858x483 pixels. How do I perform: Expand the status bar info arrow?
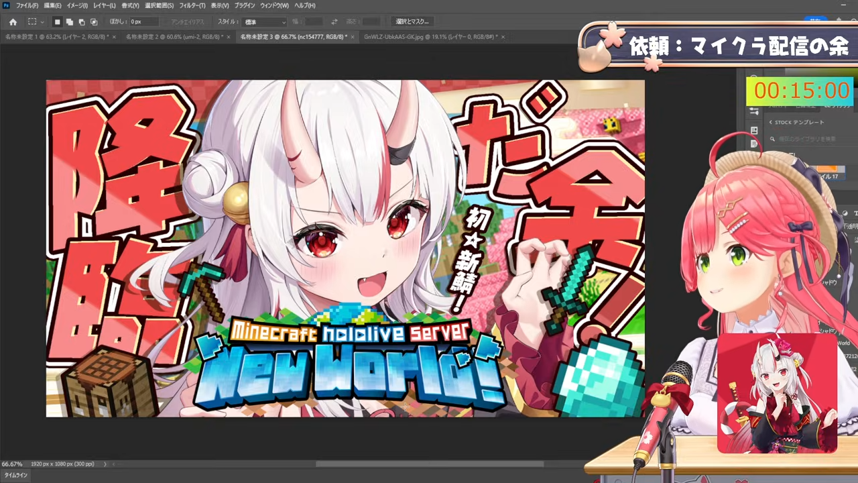105,464
